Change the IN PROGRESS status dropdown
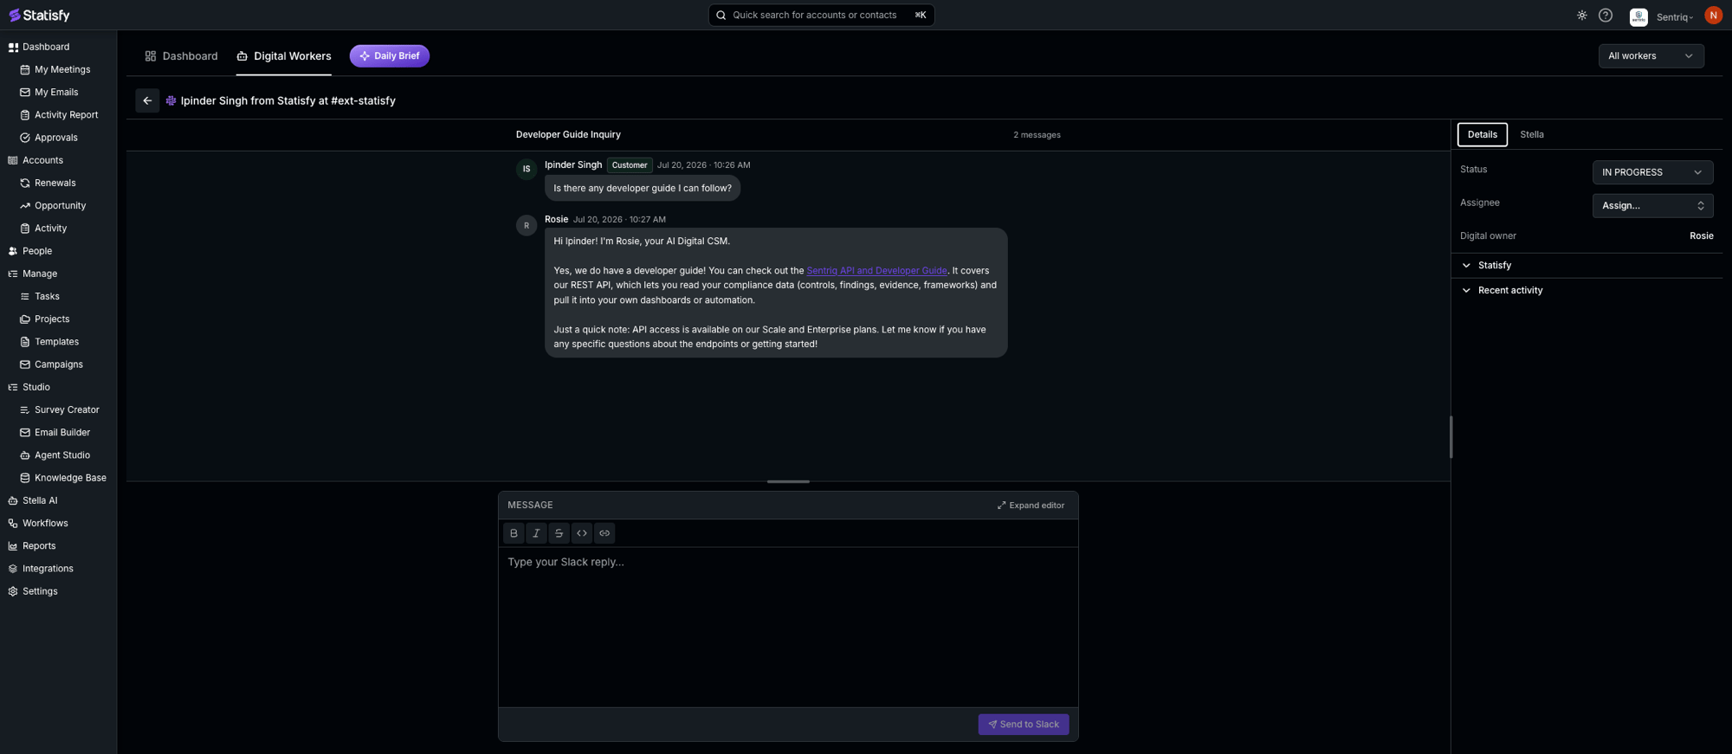Image resolution: width=1732 pixels, height=754 pixels. pos(1652,172)
